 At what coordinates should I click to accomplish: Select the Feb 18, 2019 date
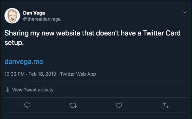point(42,74)
